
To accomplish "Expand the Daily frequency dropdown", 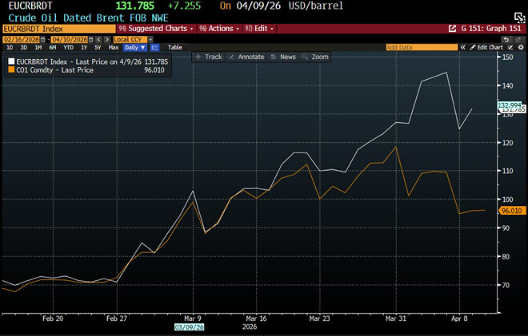I will point(134,48).
